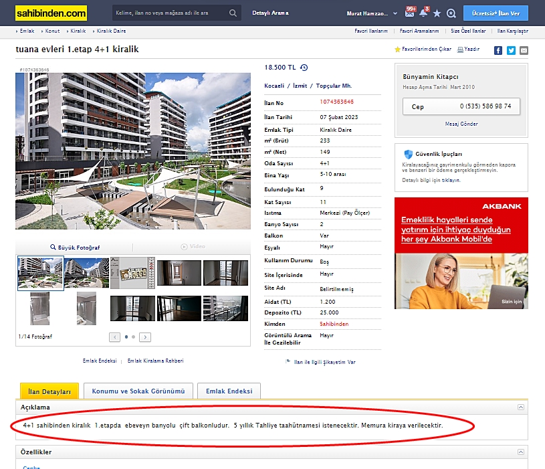Navigate to Konut breadcrumb

pyautogui.click(x=52, y=31)
